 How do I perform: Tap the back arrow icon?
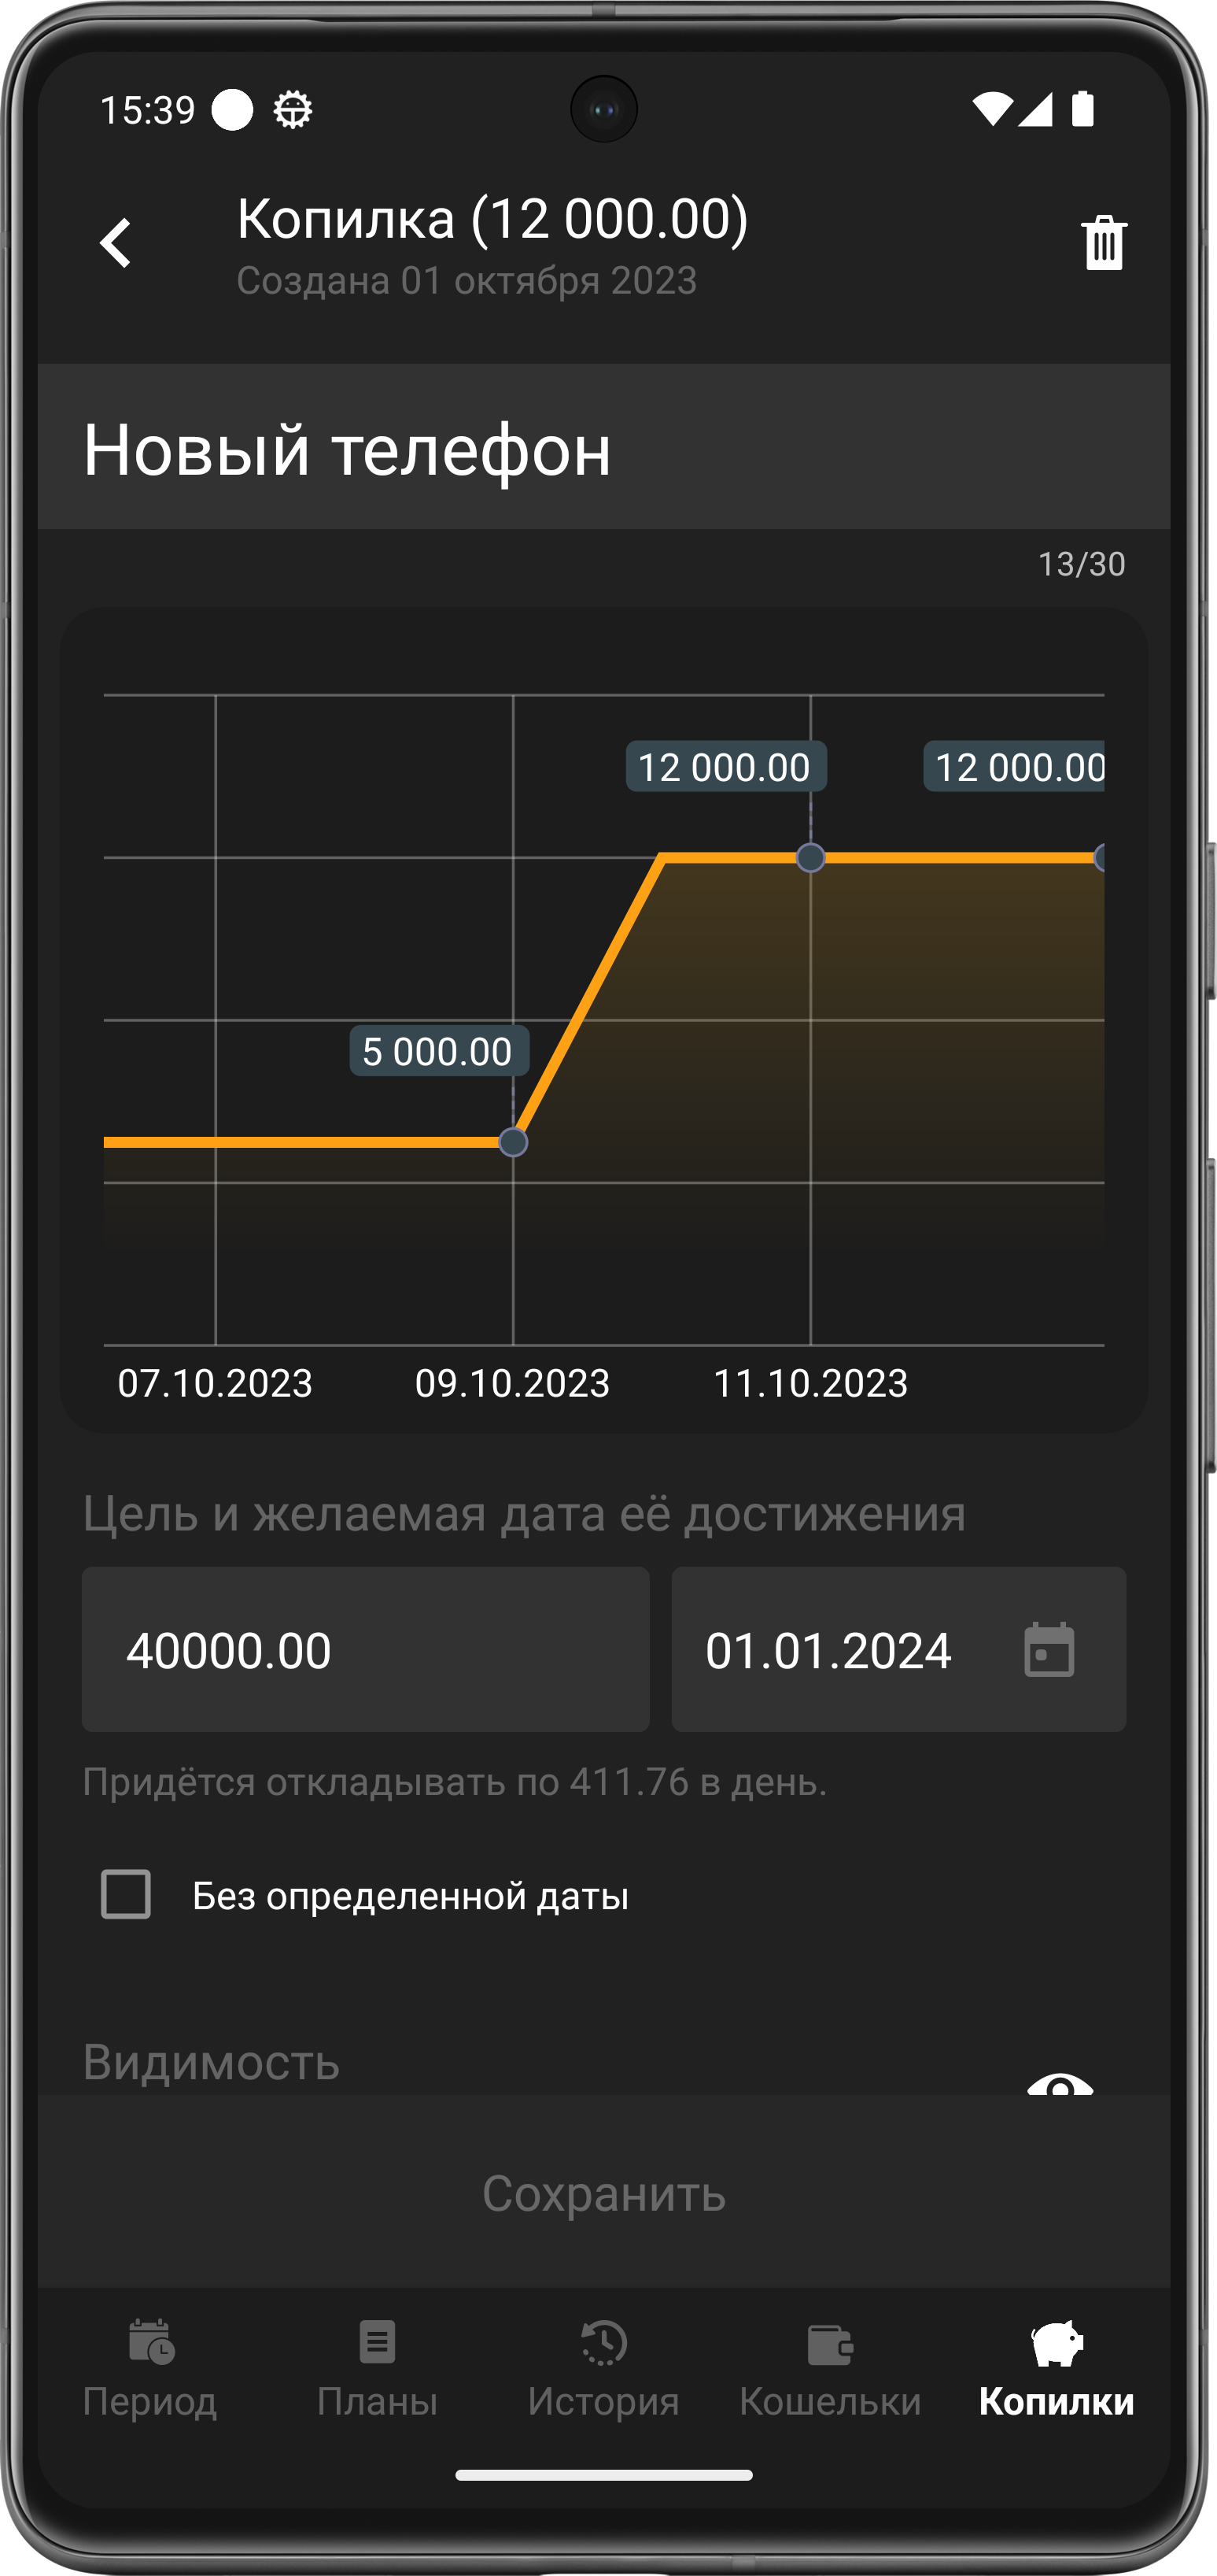(x=116, y=243)
